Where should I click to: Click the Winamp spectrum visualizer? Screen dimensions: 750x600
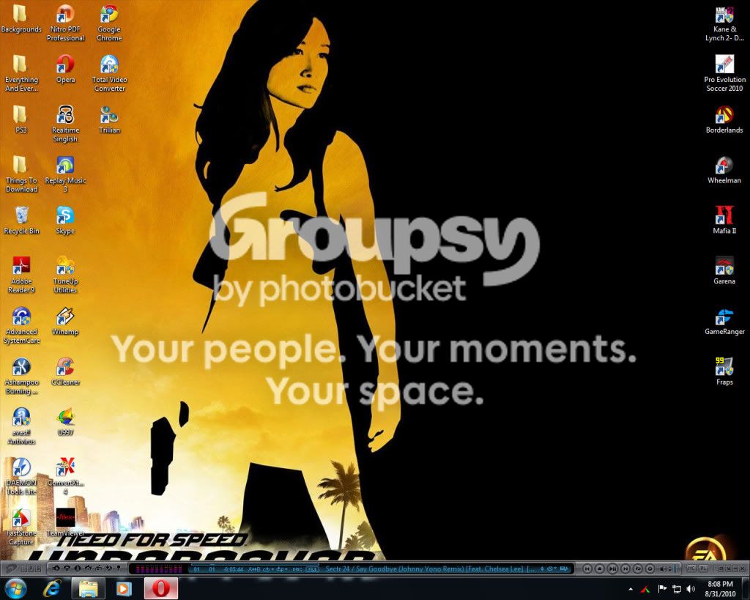pos(159,569)
